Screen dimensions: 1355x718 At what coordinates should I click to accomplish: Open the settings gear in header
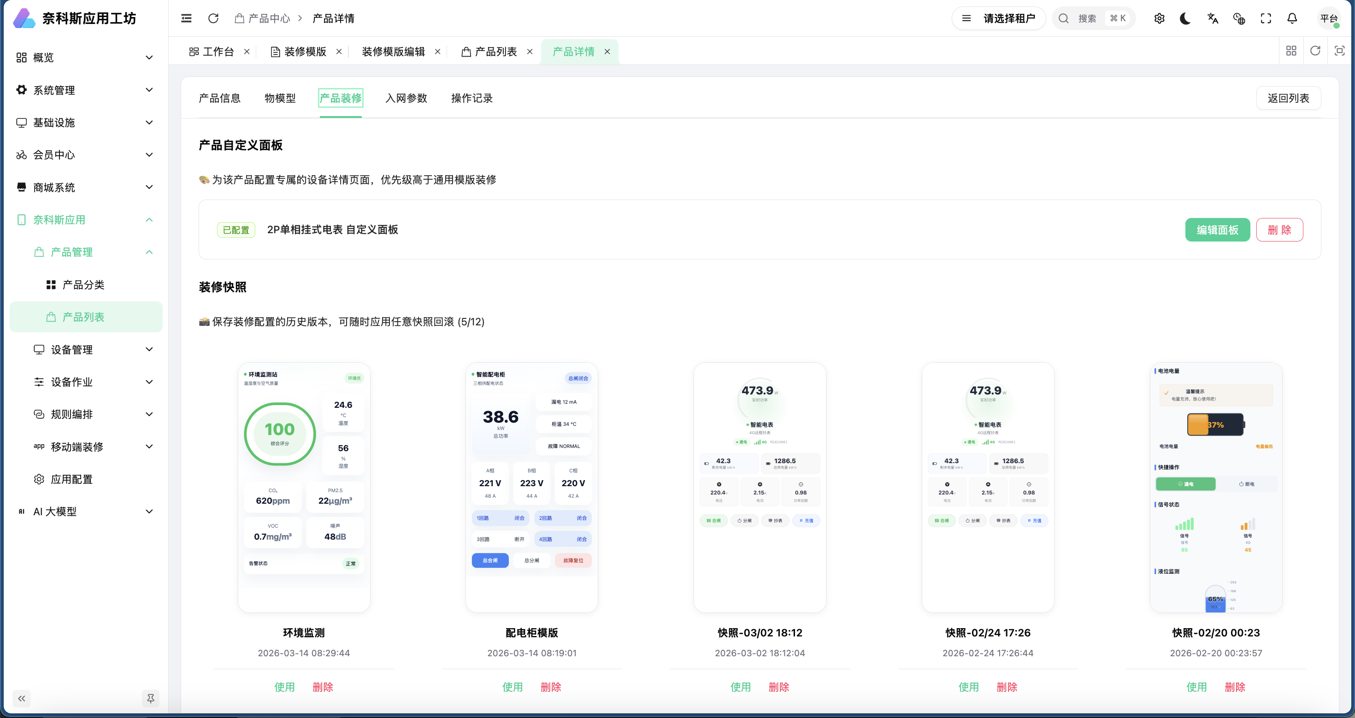1159,18
